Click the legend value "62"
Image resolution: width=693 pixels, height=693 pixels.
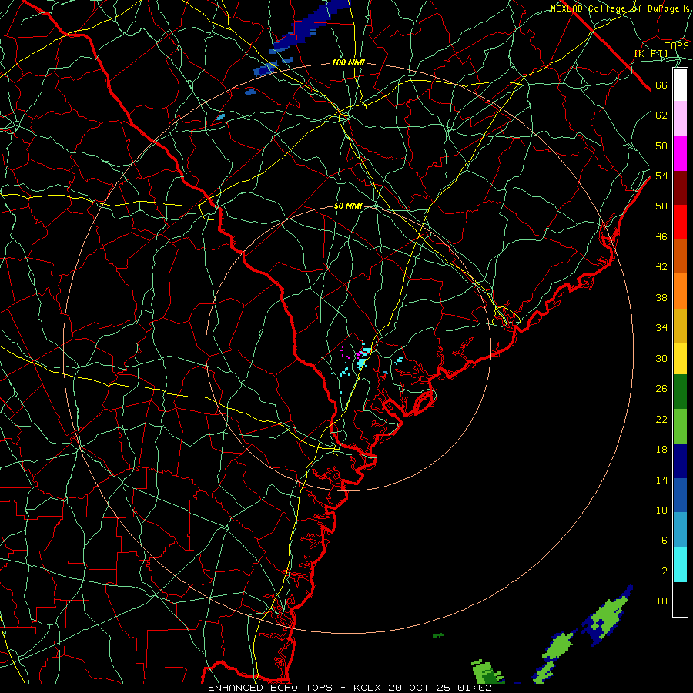(x=661, y=115)
